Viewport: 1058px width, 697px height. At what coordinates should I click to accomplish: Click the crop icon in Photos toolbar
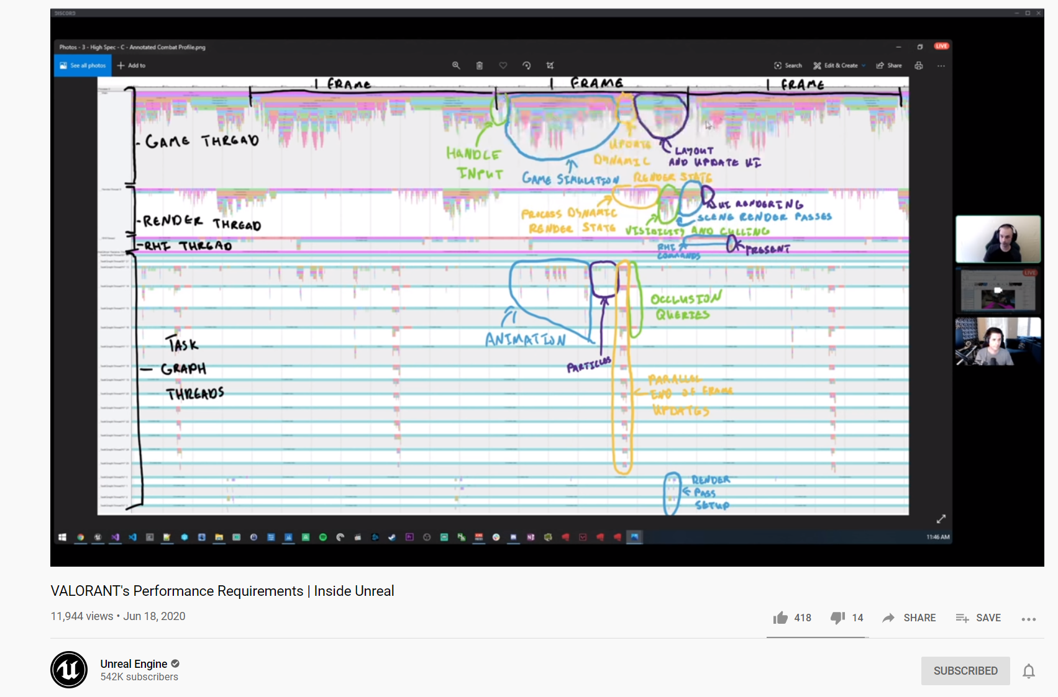550,65
